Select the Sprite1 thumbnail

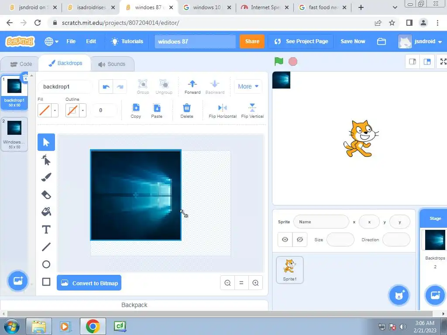click(x=290, y=270)
